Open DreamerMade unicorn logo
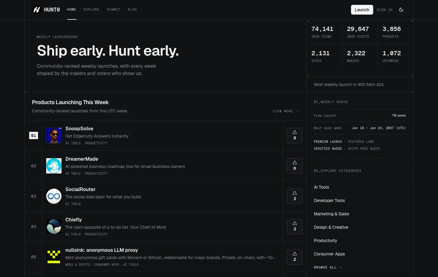The width and height of the screenshot is (438, 277). point(54,166)
